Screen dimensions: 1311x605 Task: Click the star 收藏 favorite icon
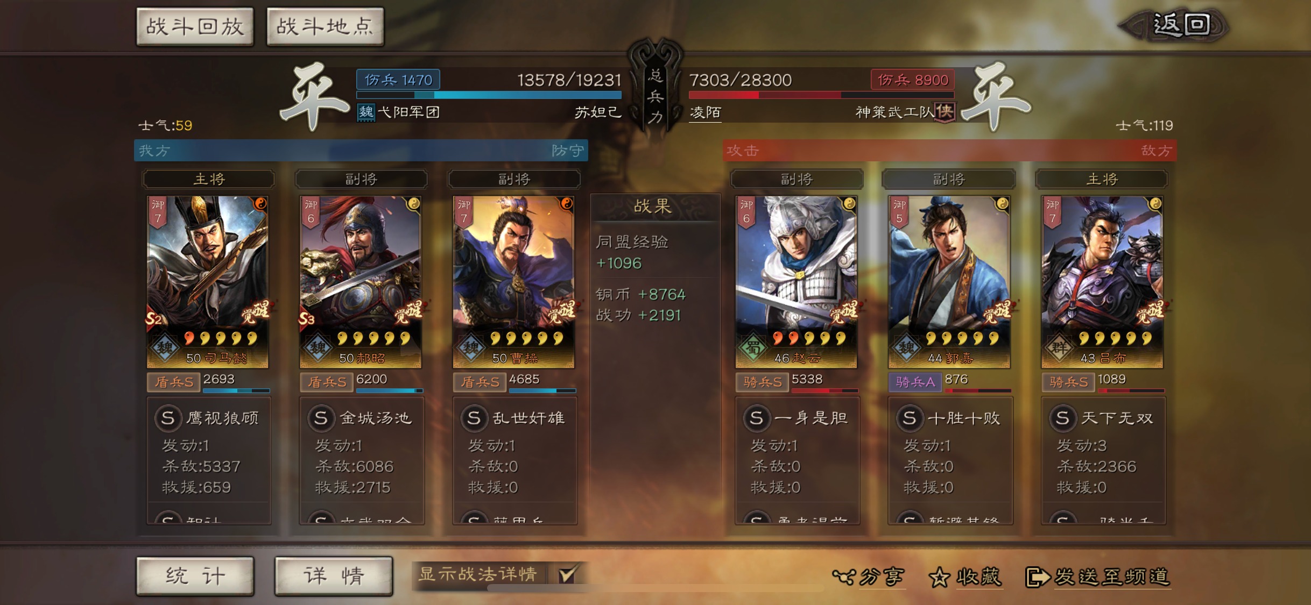pyautogui.click(x=940, y=577)
